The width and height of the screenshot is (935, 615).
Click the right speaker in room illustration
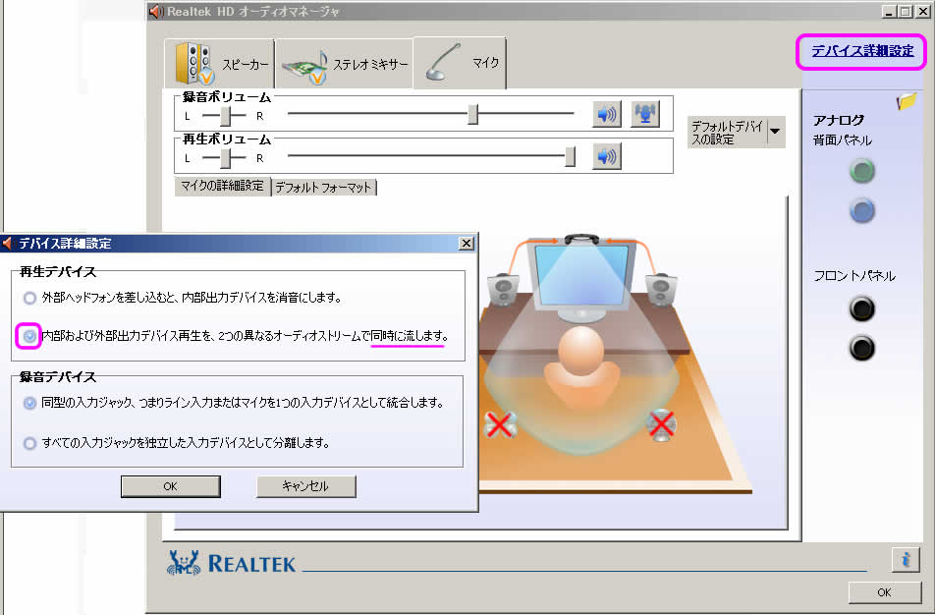661,289
